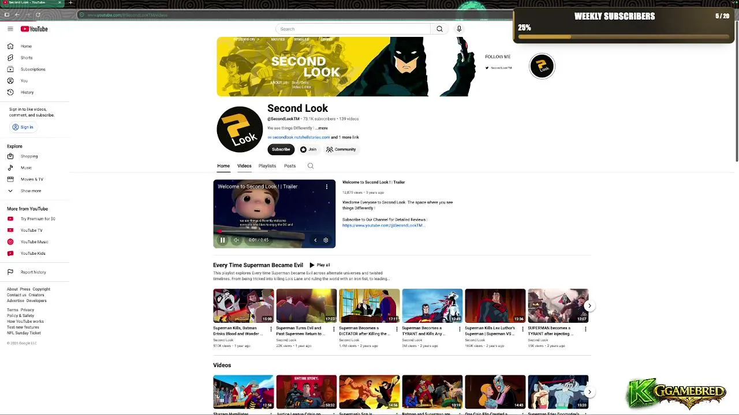This screenshot has width=739, height=415.
Task: Open the 'Welcome to Second Look ! | Trailer' title link
Action: point(374,182)
